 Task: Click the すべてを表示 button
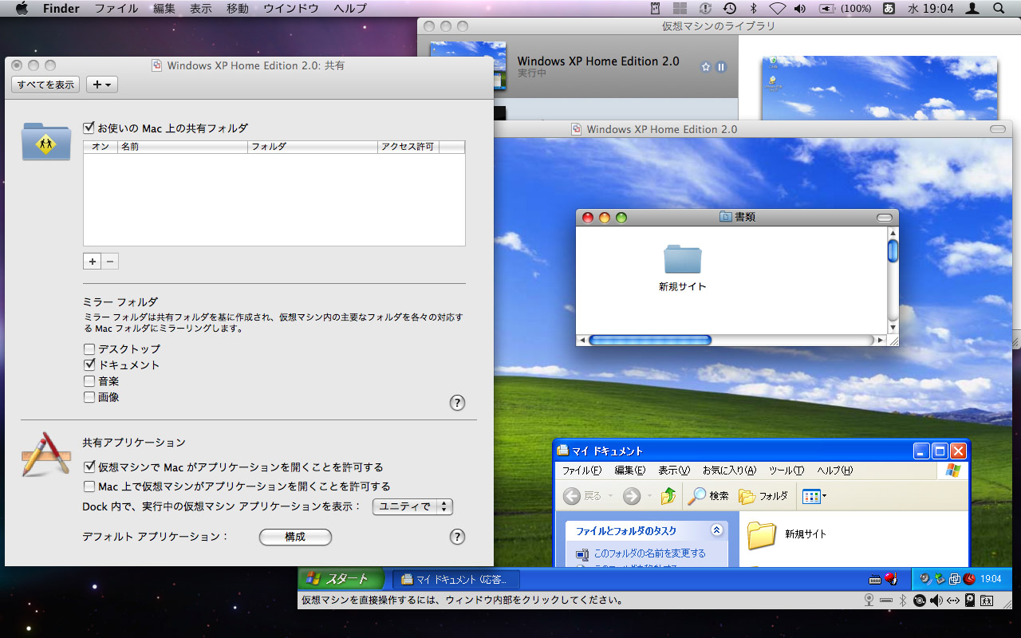point(45,85)
